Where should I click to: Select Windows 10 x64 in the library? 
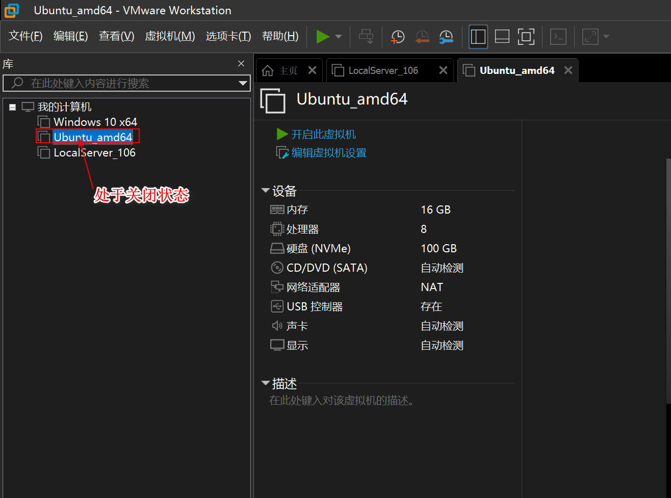coord(95,122)
